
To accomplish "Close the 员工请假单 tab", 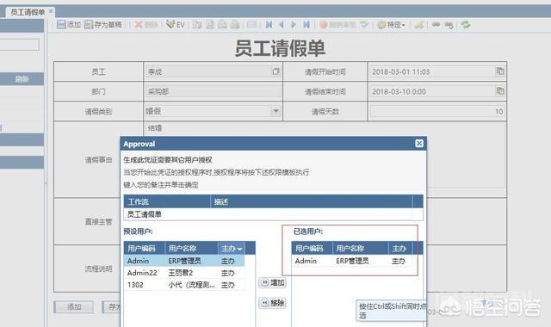I will 51,11.
